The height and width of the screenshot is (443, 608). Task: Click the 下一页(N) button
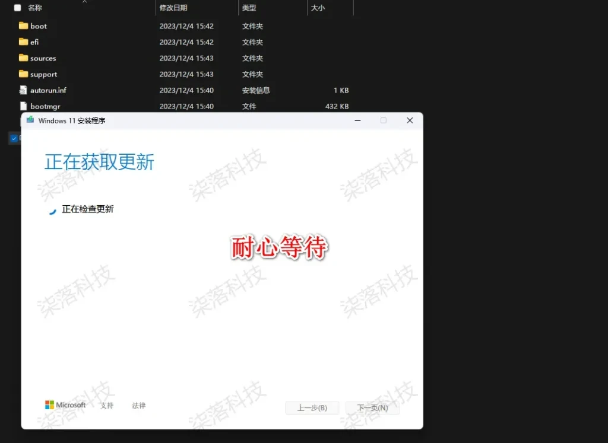click(372, 408)
